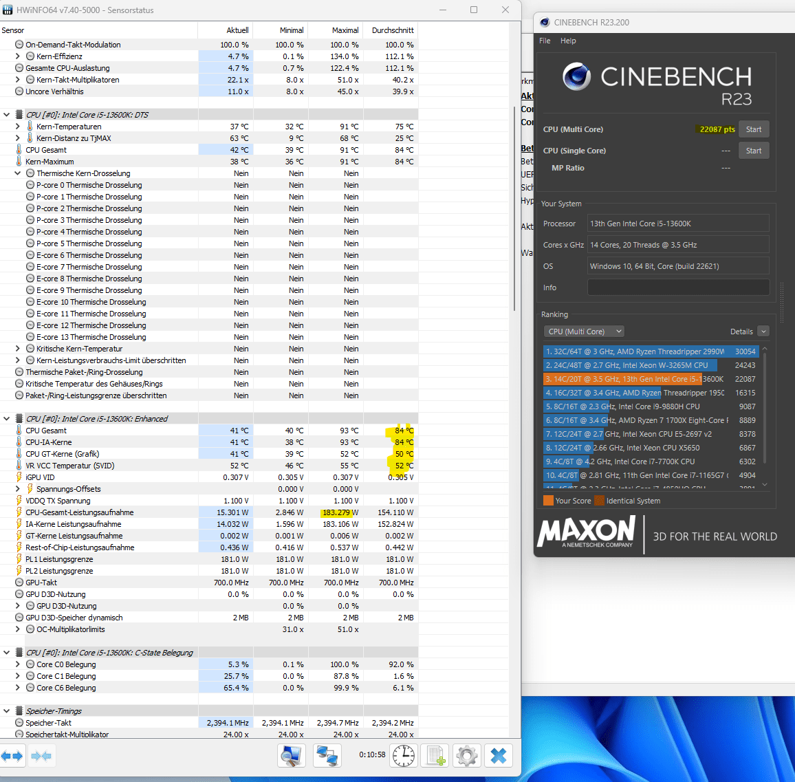Click the Sensor column header
The image size is (795, 782).
pyautogui.click(x=99, y=30)
